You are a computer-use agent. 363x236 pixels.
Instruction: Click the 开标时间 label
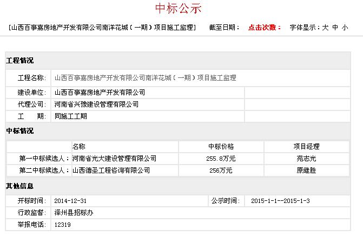pos(32,201)
